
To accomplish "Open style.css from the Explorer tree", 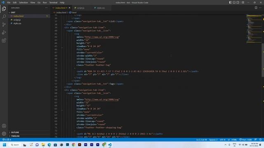I will pyautogui.click(x=29, y=23).
